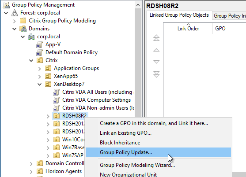Viewport: 246px width, 177px height.
Task: Expand the Win7SAP OU
Action: click(48, 156)
